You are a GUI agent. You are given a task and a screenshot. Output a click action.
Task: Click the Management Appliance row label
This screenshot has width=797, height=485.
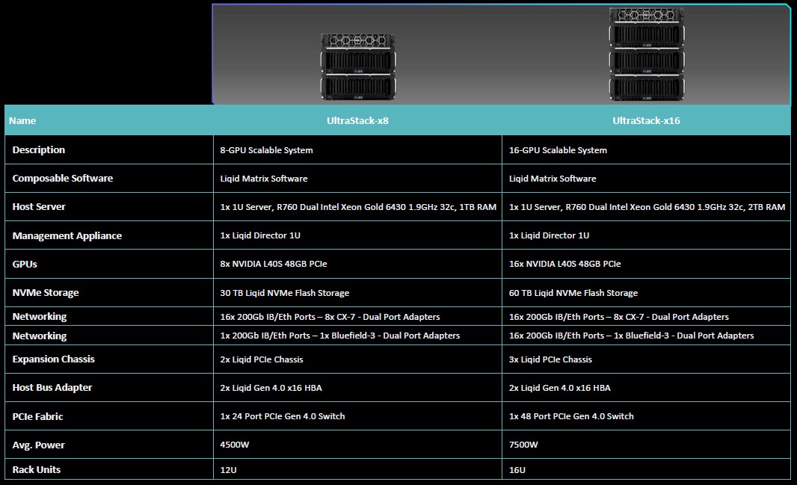(x=67, y=235)
